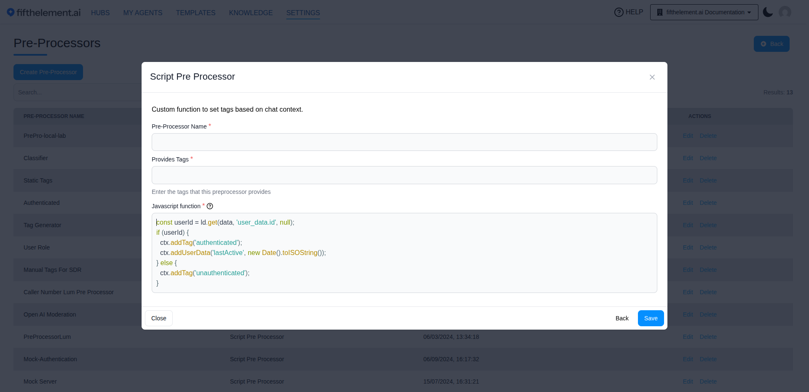The width and height of the screenshot is (809, 392).
Task: Open KNOWLEDGE menu
Action: [x=251, y=13]
